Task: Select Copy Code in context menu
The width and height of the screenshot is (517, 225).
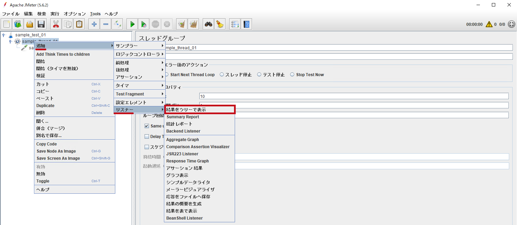Action: pos(74,144)
